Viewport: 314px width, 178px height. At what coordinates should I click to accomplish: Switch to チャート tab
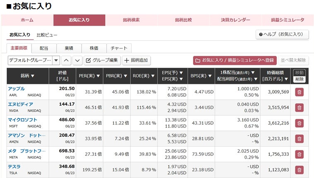pos(119,48)
